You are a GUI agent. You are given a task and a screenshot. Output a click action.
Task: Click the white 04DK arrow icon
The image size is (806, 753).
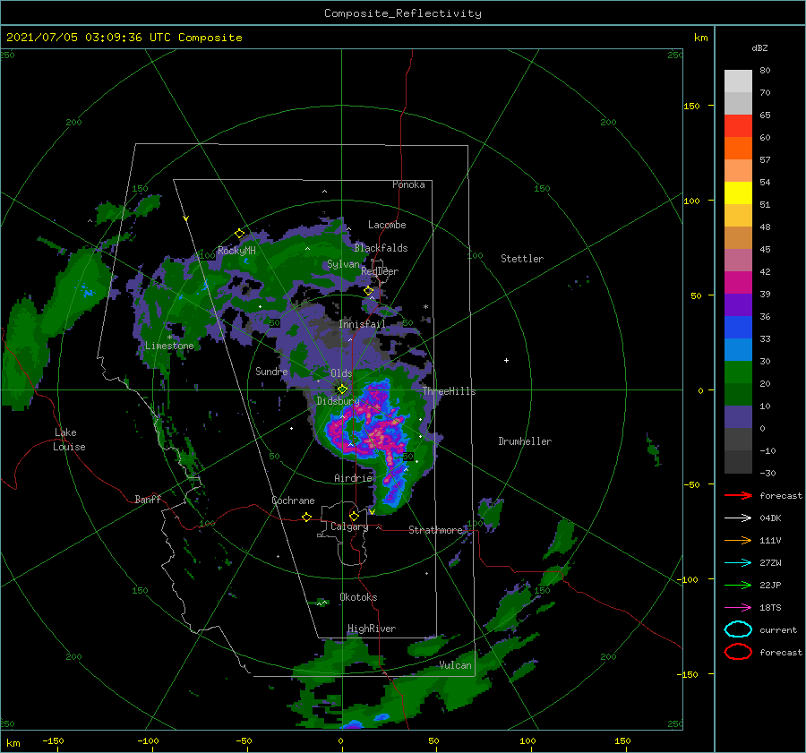coord(738,518)
